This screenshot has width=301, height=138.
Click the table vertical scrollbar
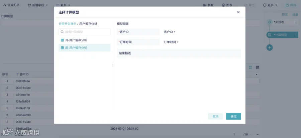(260, 81)
